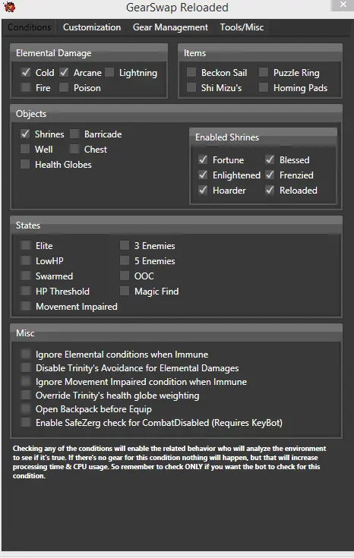Viewport: 354px width, 558px height.
Task: Select the Tools/Misc tab
Action: click(242, 27)
